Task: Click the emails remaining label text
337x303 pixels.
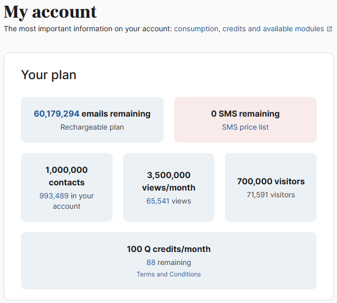Action: pyautogui.click(x=116, y=114)
